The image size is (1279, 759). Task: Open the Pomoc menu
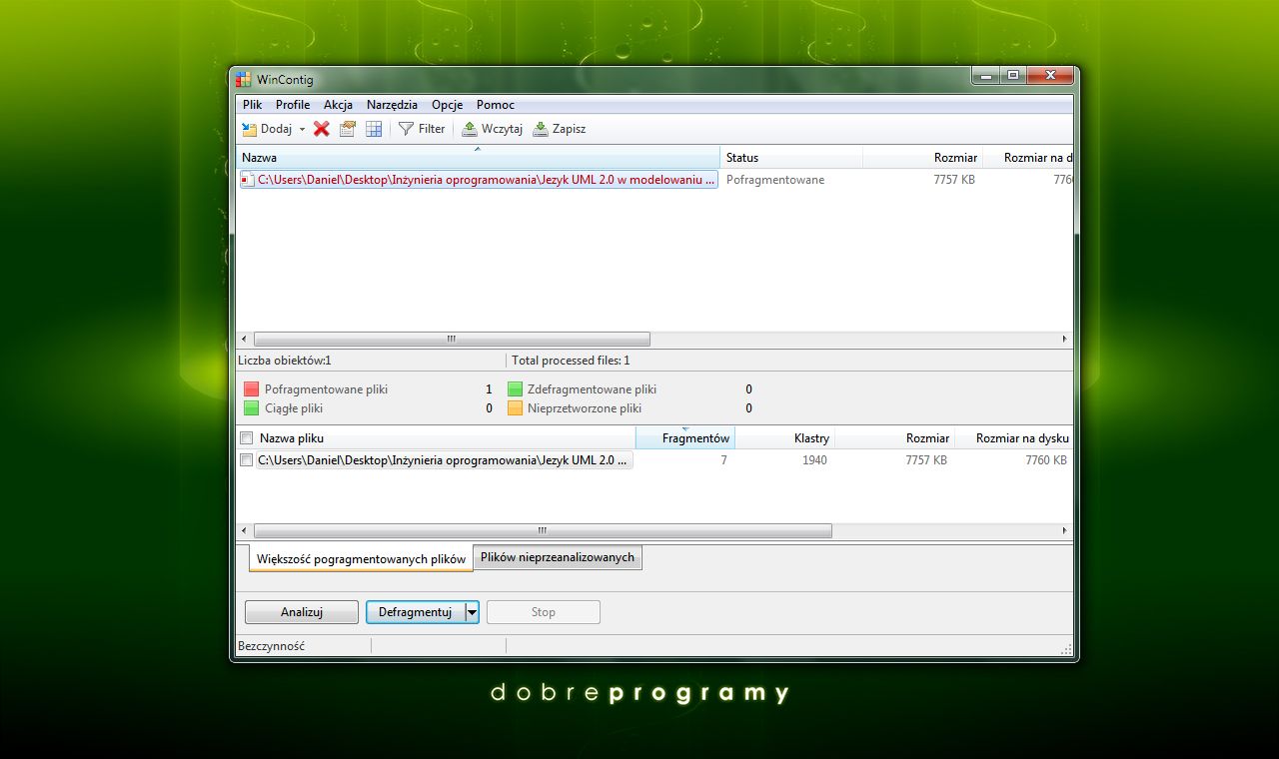pos(496,105)
